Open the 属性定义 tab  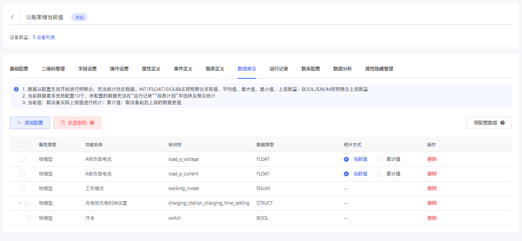point(151,69)
